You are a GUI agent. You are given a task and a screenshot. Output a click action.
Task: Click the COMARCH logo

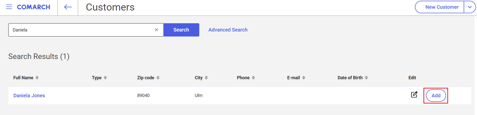pos(33,7)
